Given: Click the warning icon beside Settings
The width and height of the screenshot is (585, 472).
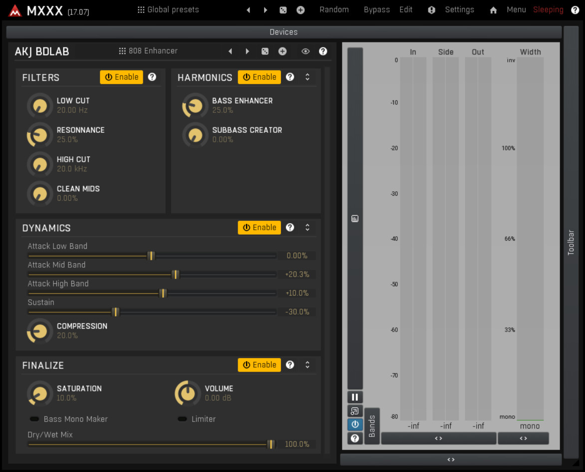Looking at the screenshot, I should (x=431, y=10).
